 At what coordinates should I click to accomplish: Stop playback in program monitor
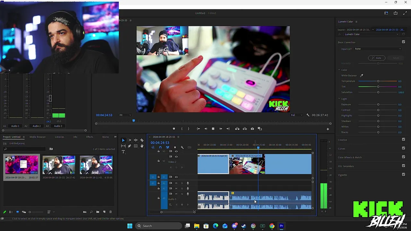213,129
